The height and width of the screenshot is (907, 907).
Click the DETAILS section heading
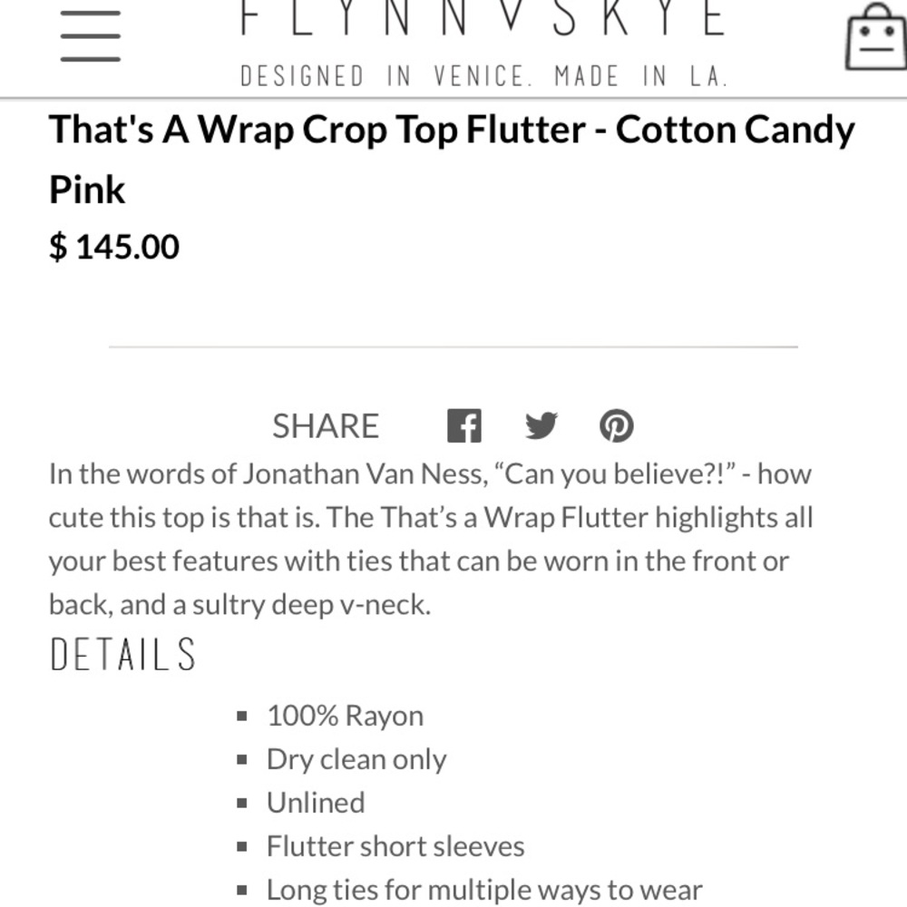tap(123, 655)
